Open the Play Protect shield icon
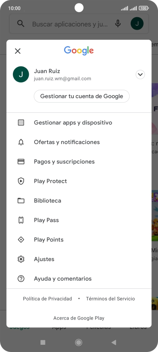The image size is (158, 352). click(x=21, y=181)
